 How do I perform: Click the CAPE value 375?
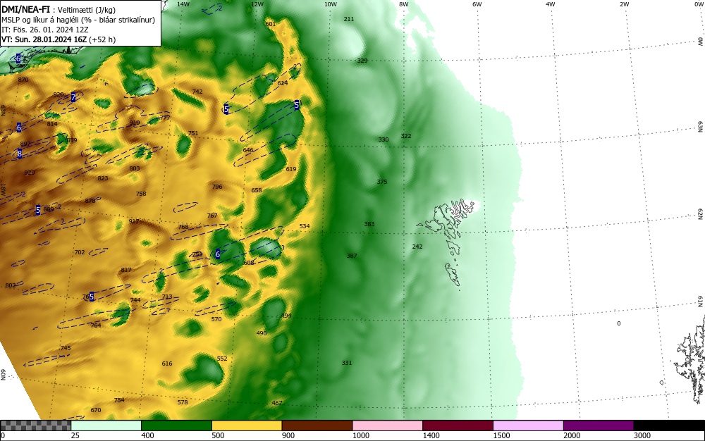click(x=381, y=182)
